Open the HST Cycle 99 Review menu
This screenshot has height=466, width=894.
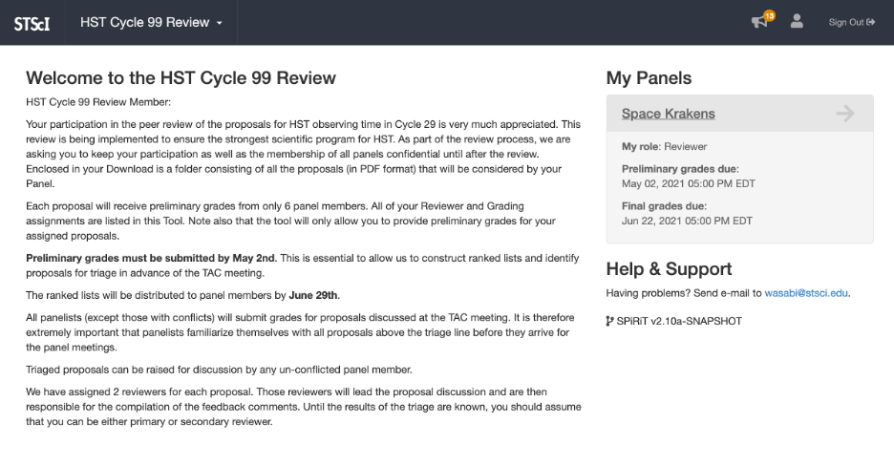tap(145, 22)
